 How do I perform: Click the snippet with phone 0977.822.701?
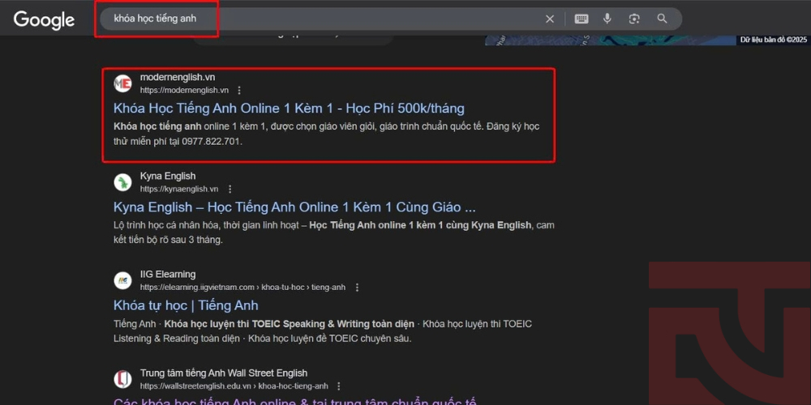(x=326, y=134)
